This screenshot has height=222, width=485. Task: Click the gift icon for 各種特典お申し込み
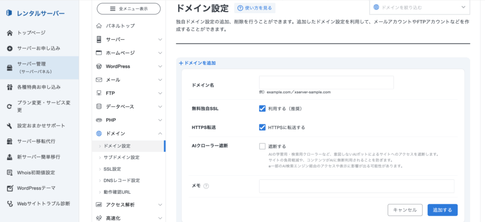click(9, 87)
